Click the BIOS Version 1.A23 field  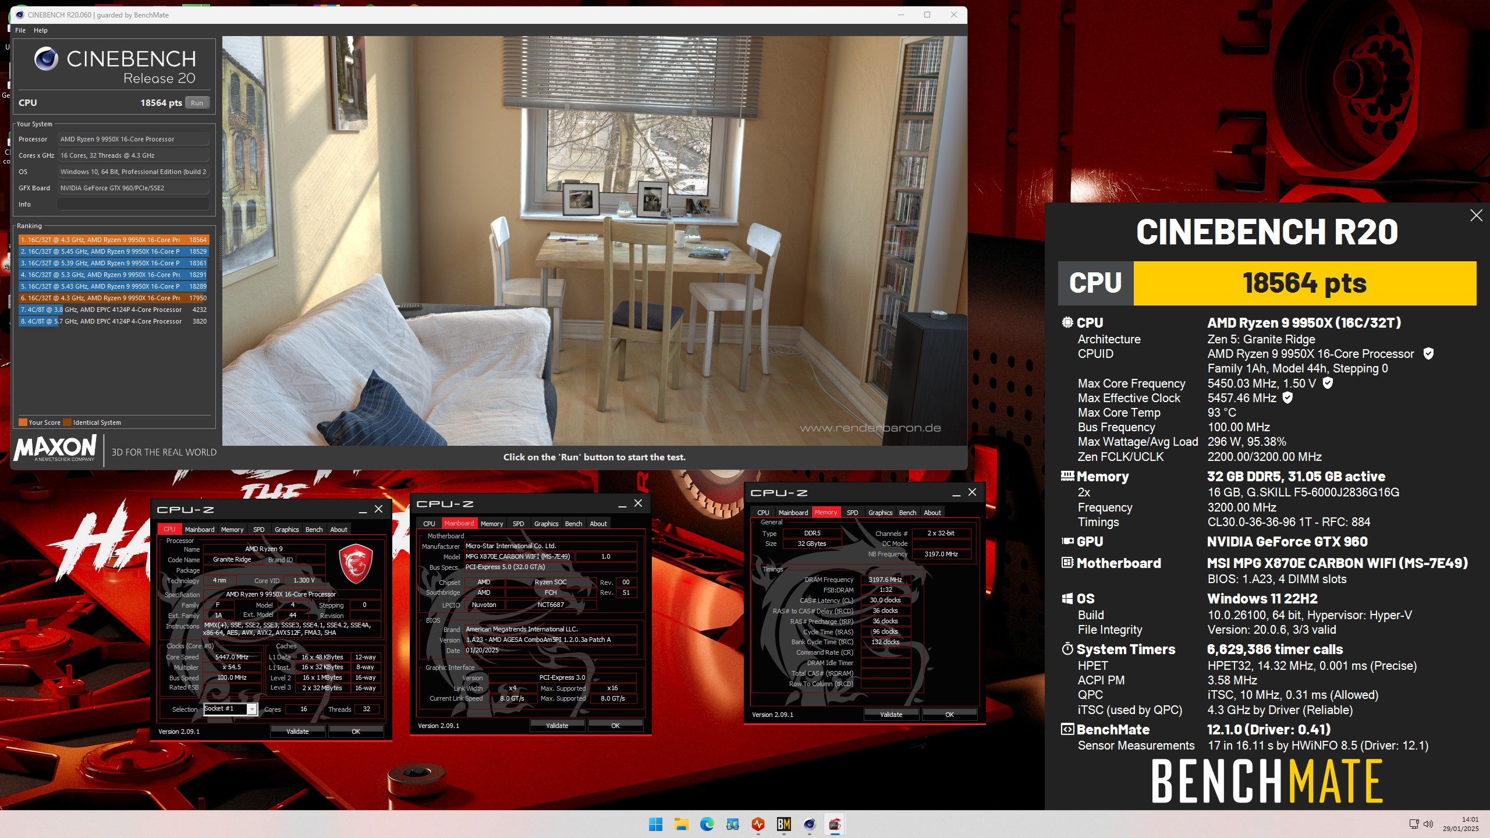click(550, 640)
